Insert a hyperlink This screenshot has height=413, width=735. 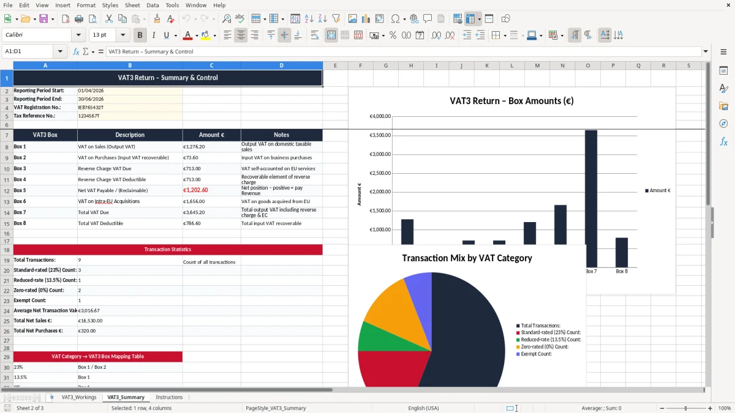[x=414, y=19]
